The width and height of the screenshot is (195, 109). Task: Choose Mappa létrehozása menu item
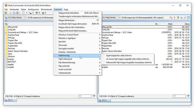(x=78, y=20)
